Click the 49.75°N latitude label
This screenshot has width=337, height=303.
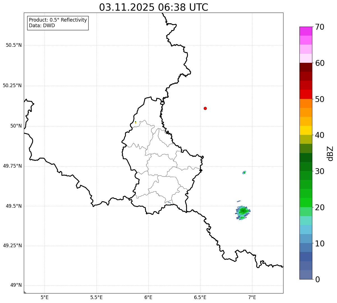tap(12, 166)
